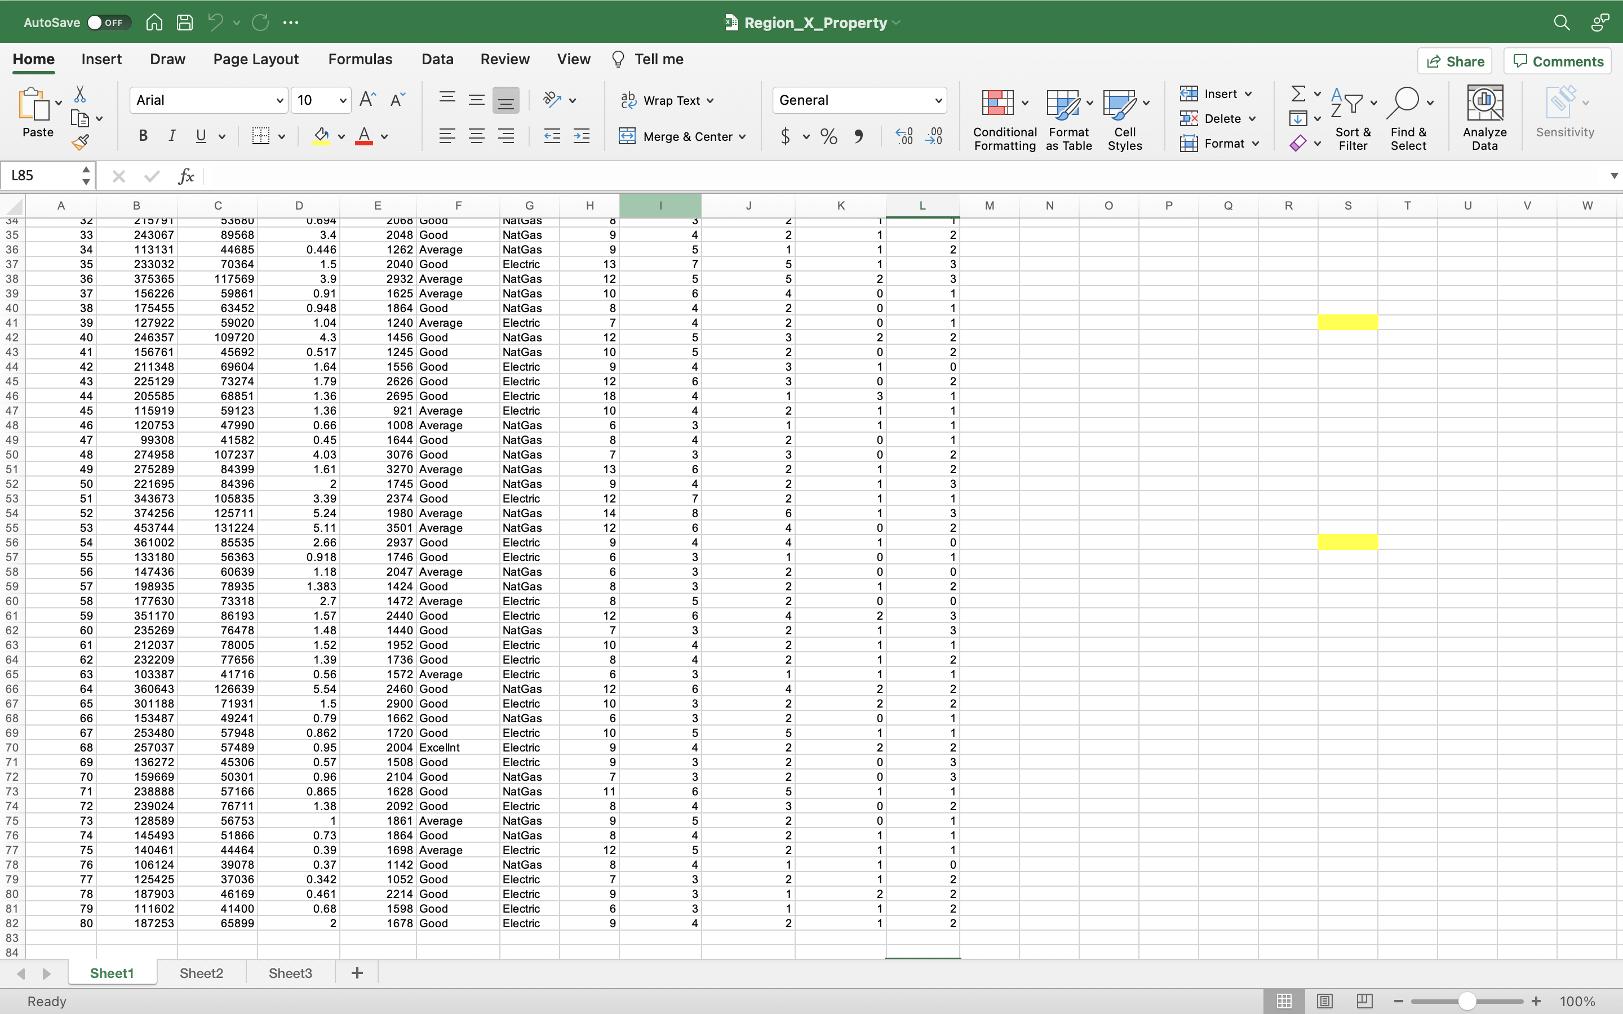This screenshot has width=1623, height=1014.
Task: Expand the General number format dropdown
Action: tap(938, 101)
